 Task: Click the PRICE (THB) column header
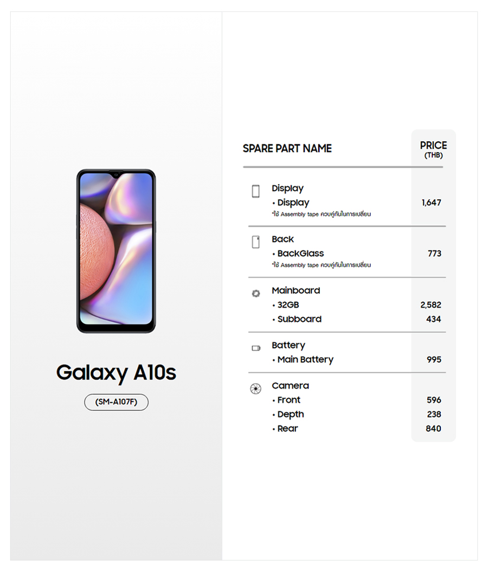click(433, 149)
